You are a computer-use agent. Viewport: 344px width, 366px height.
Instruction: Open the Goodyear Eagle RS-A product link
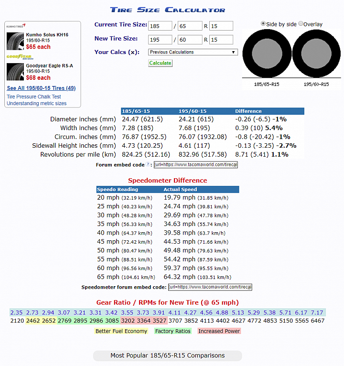pos(50,66)
